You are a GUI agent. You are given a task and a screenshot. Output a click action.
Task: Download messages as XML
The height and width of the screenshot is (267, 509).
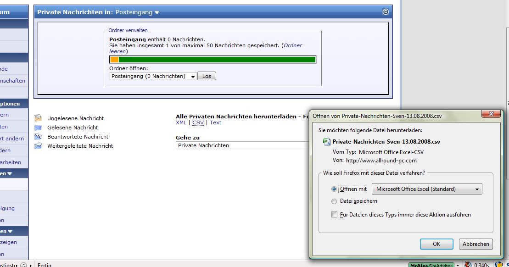(x=181, y=122)
